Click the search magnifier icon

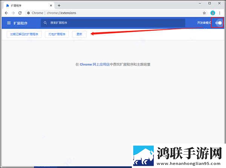(x=45, y=23)
